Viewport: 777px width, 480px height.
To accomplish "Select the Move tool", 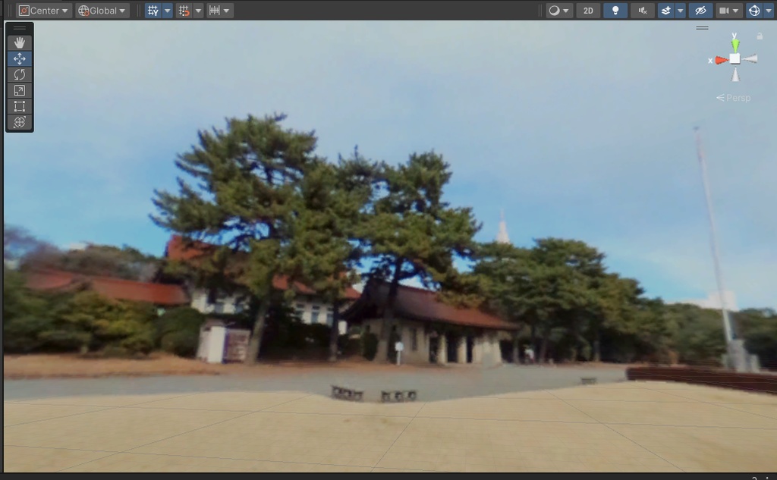I will (19, 58).
